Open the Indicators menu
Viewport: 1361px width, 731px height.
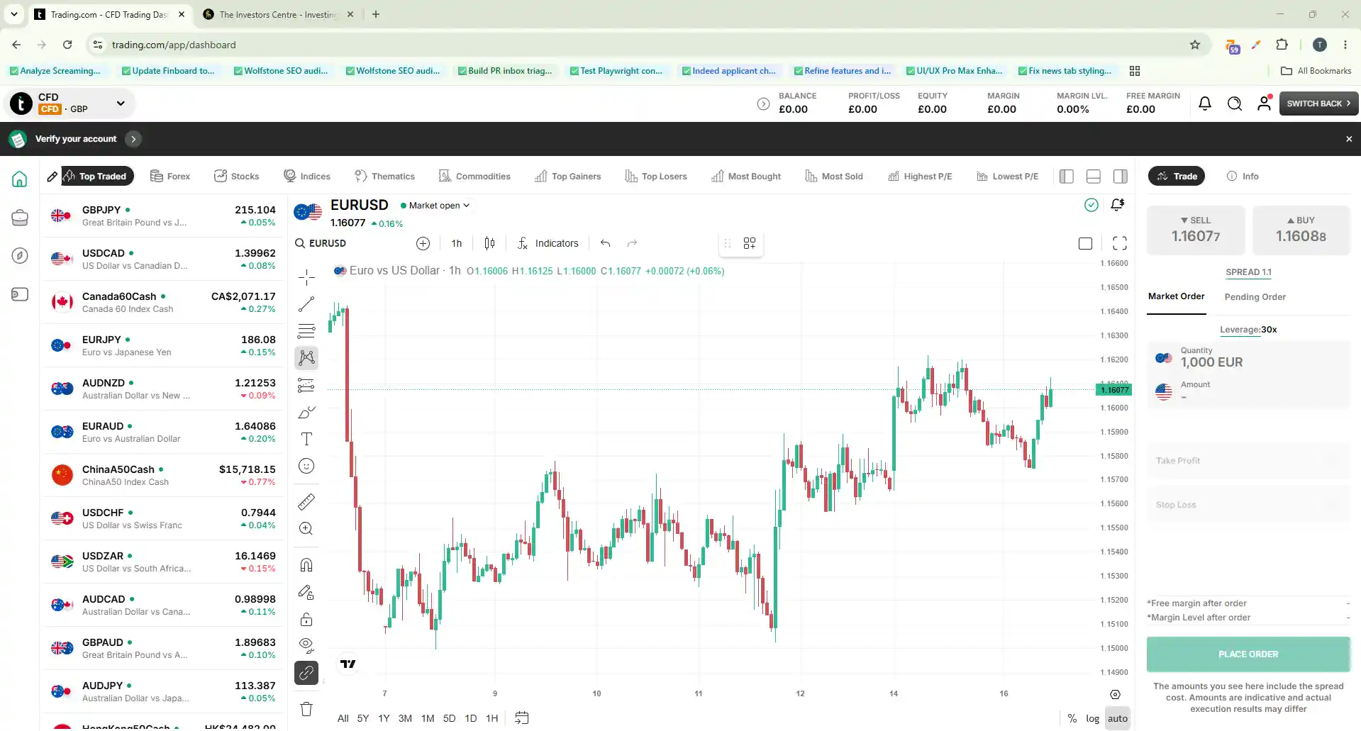(x=548, y=243)
